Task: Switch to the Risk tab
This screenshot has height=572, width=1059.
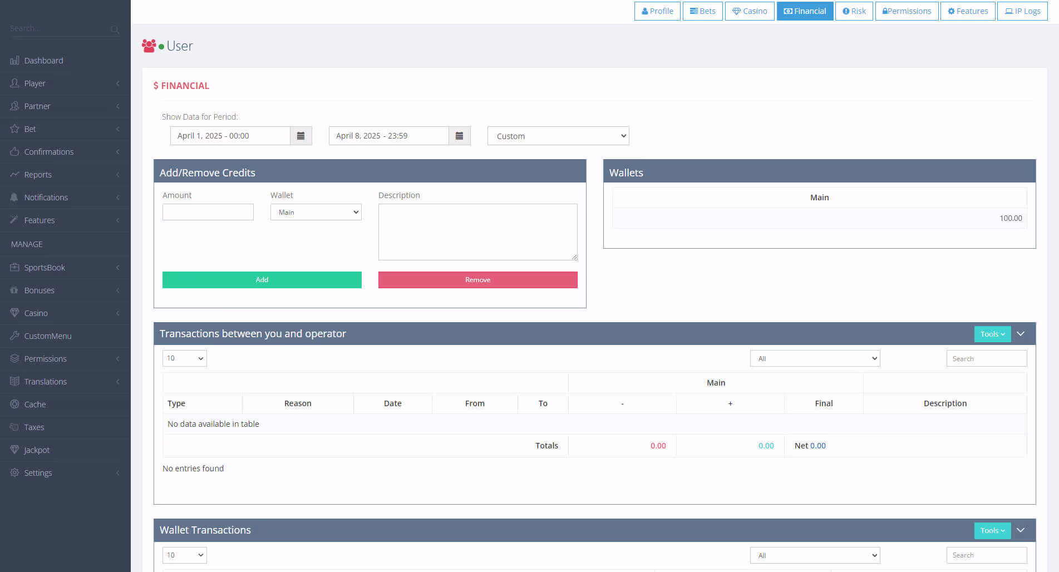Action: tap(854, 11)
